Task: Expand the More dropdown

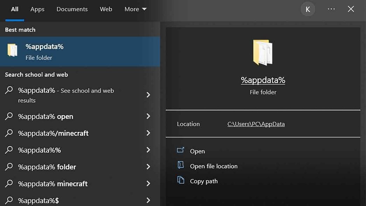Action: click(x=136, y=9)
